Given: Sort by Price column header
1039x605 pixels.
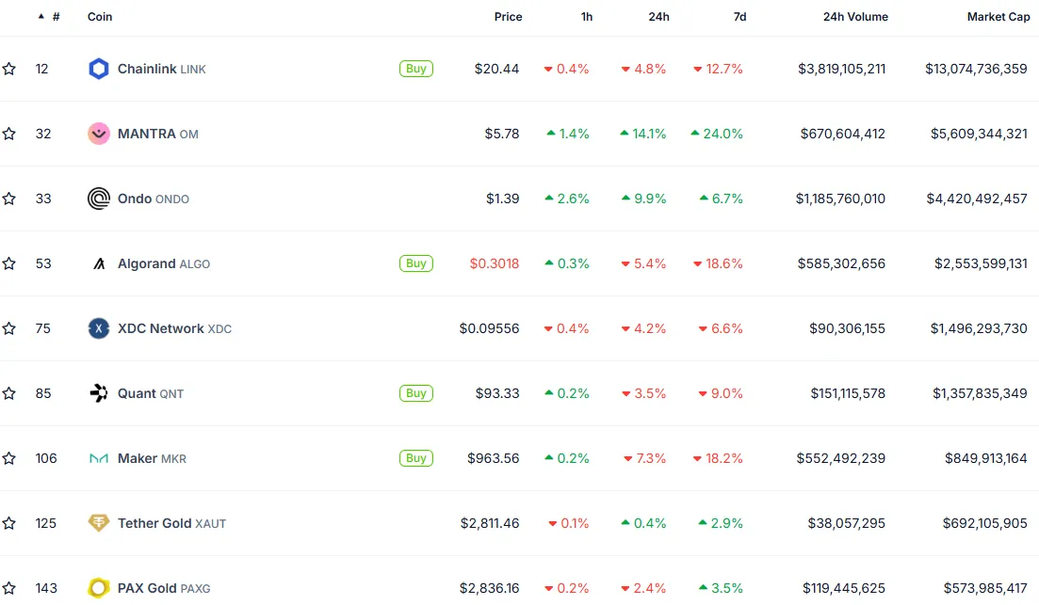Looking at the screenshot, I should tap(508, 17).
